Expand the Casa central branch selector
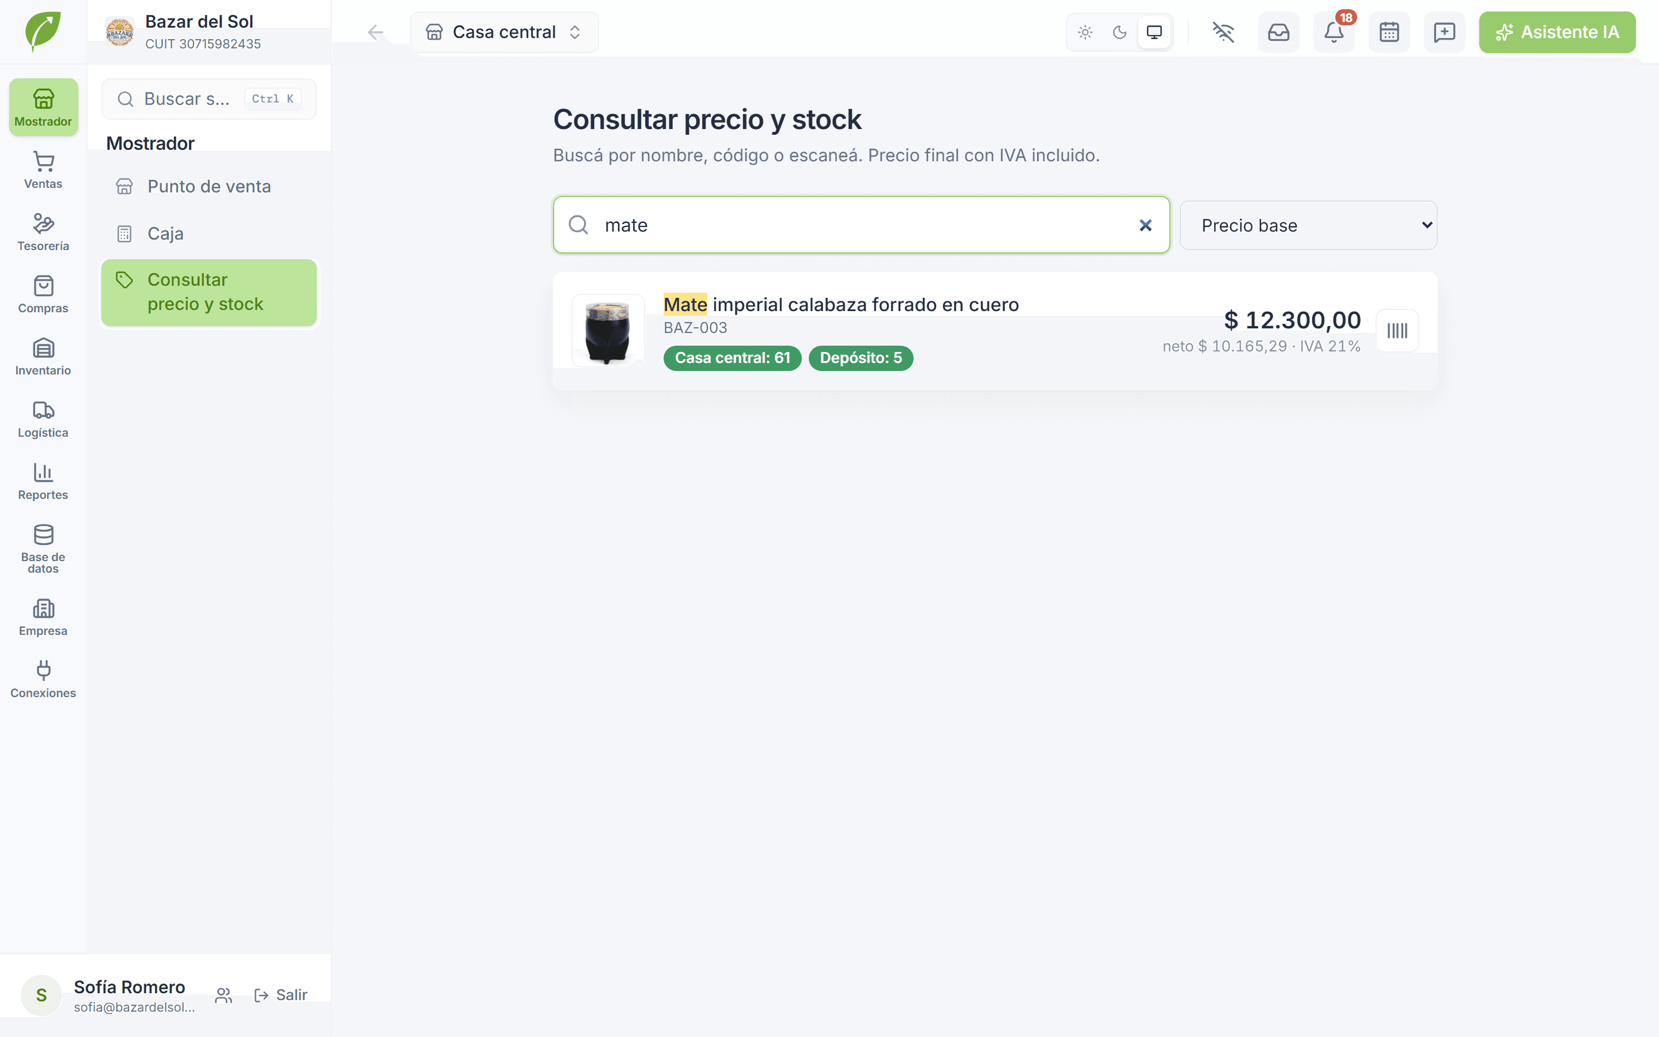 point(505,32)
